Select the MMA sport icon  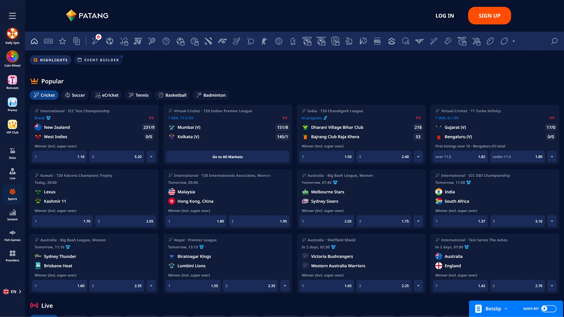pos(377,41)
